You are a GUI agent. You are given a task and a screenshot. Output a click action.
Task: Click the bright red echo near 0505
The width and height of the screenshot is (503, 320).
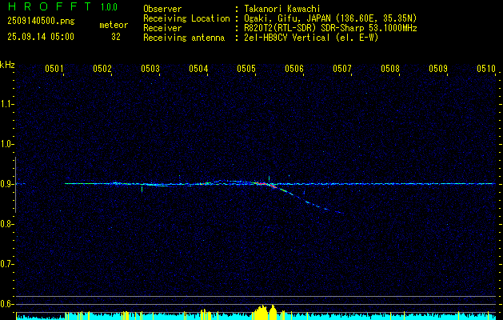(x=263, y=184)
